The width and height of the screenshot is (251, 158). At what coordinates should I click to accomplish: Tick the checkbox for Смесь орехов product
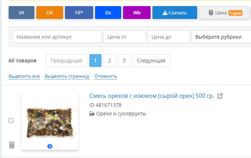coord(11,121)
